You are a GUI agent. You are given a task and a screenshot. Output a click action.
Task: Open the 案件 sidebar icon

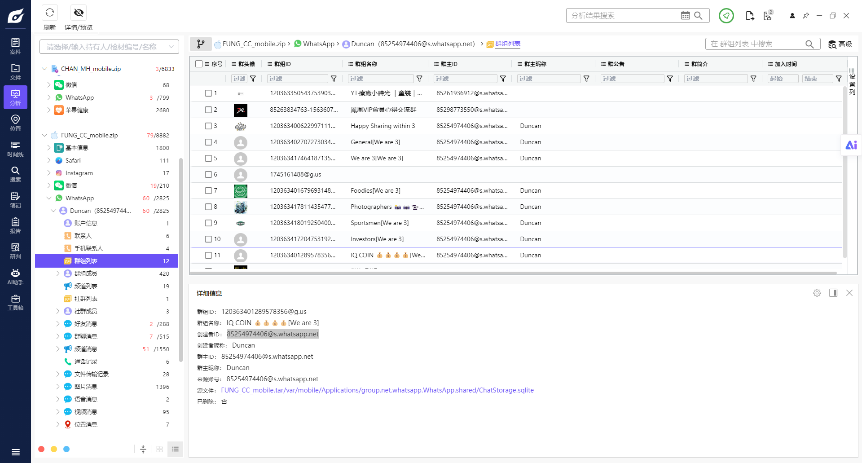pos(15,46)
